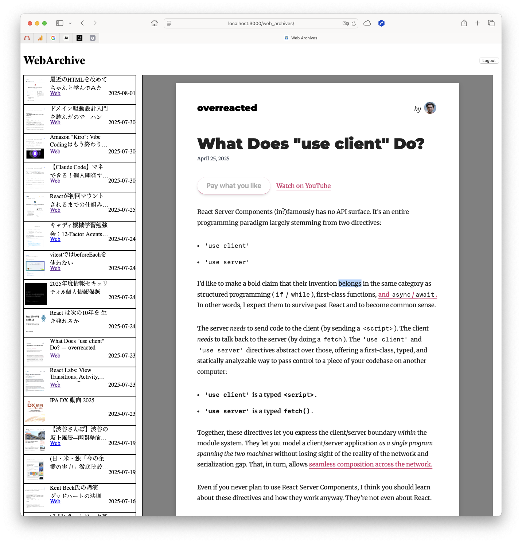This screenshot has height=543, width=522.
Task: Open the Share icon in toolbar
Action: pos(464,23)
